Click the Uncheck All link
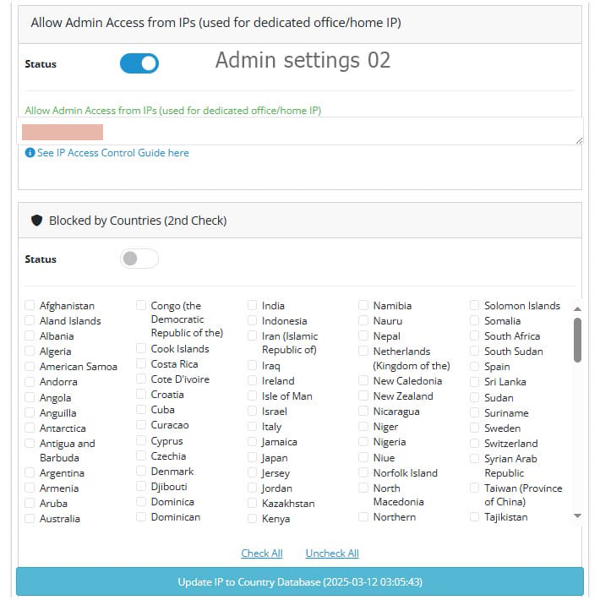The image size is (600, 600). point(332,554)
